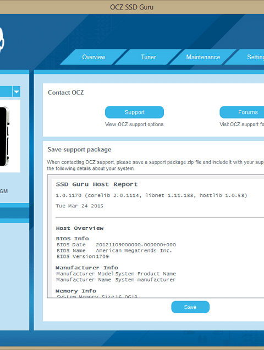This screenshot has height=350, width=264.
Task: Click 'View OCZ support options' caption
Action: click(134, 125)
